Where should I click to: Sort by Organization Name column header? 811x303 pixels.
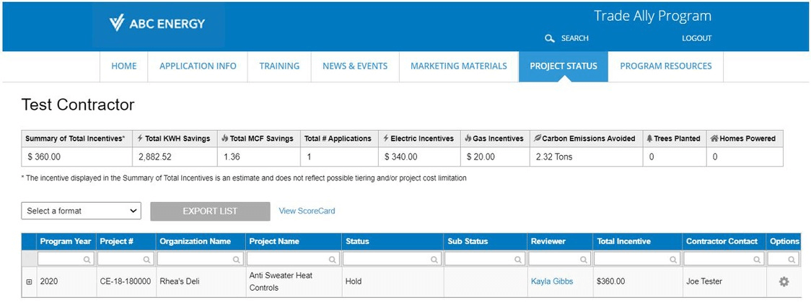[201, 242]
